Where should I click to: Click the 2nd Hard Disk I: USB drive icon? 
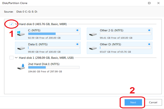coord(21,67)
